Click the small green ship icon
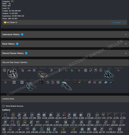129x135 pixels. pyautogui.click(x=72, y=71)
